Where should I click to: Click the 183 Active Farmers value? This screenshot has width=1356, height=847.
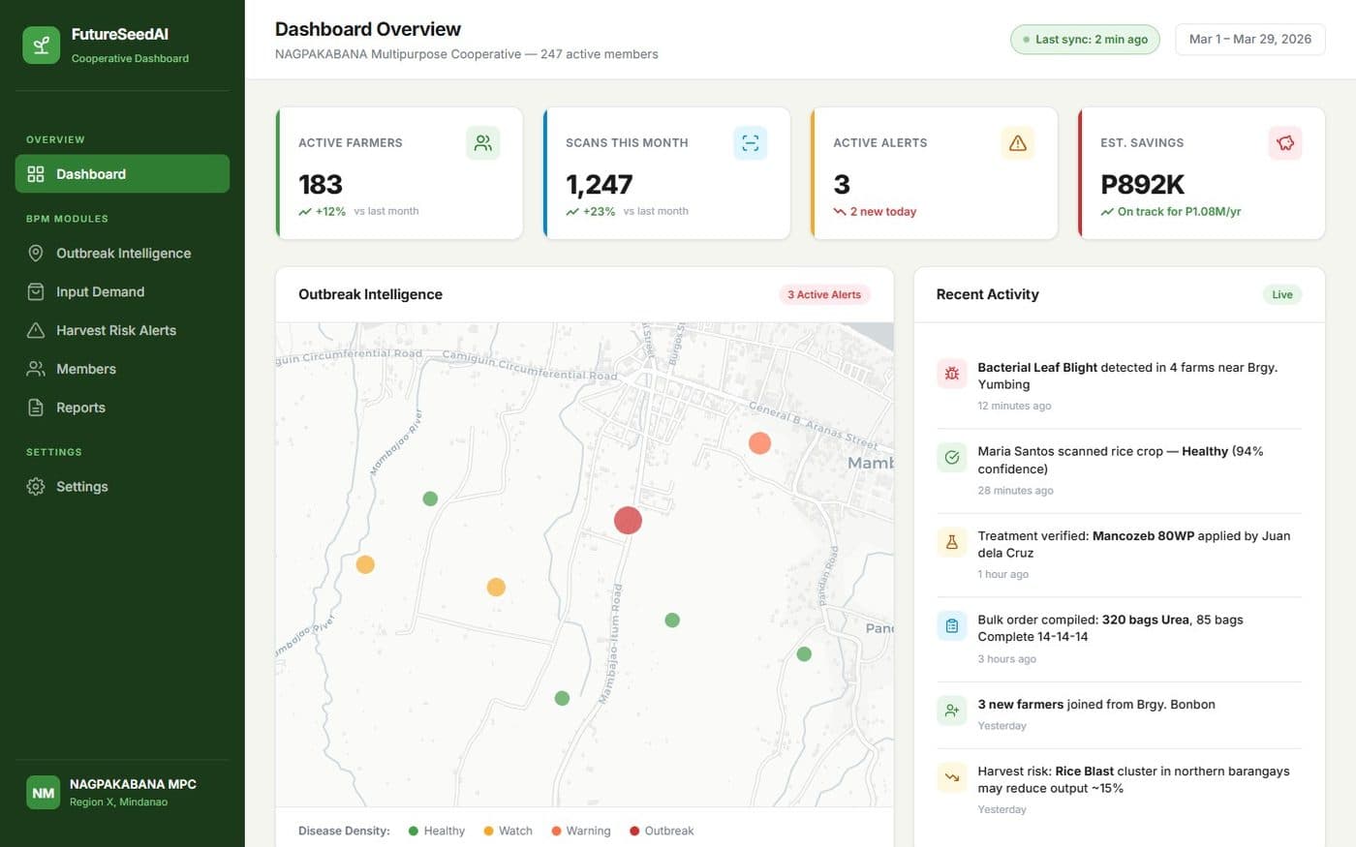321,185
